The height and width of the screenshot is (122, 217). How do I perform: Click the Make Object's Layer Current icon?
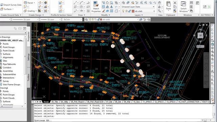tap(128, 3)
